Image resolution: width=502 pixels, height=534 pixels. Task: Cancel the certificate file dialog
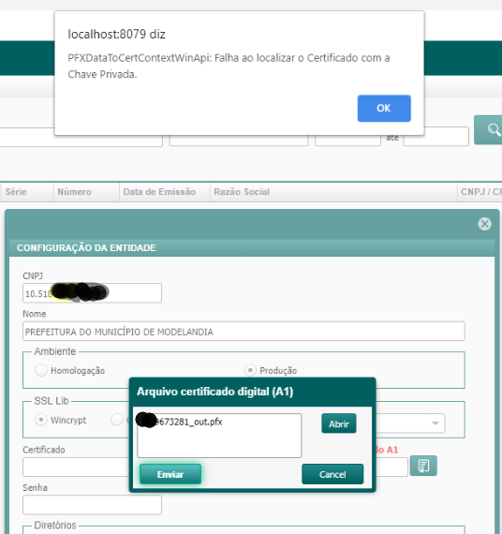[332, 474]
